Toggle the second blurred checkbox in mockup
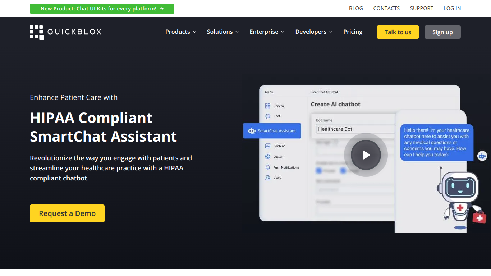Image resolution: width=491 pixels, height=276 pixels. click(343, 171)
